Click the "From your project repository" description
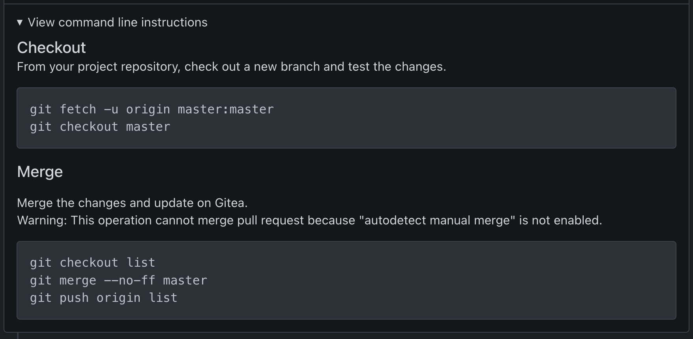 tap(231, 67)
